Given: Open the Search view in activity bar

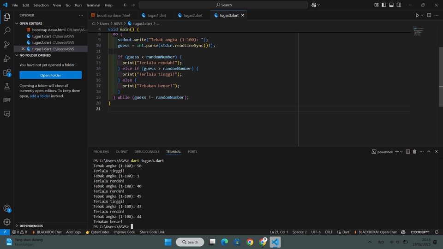Looking at the screenshot, I should 7,30.
